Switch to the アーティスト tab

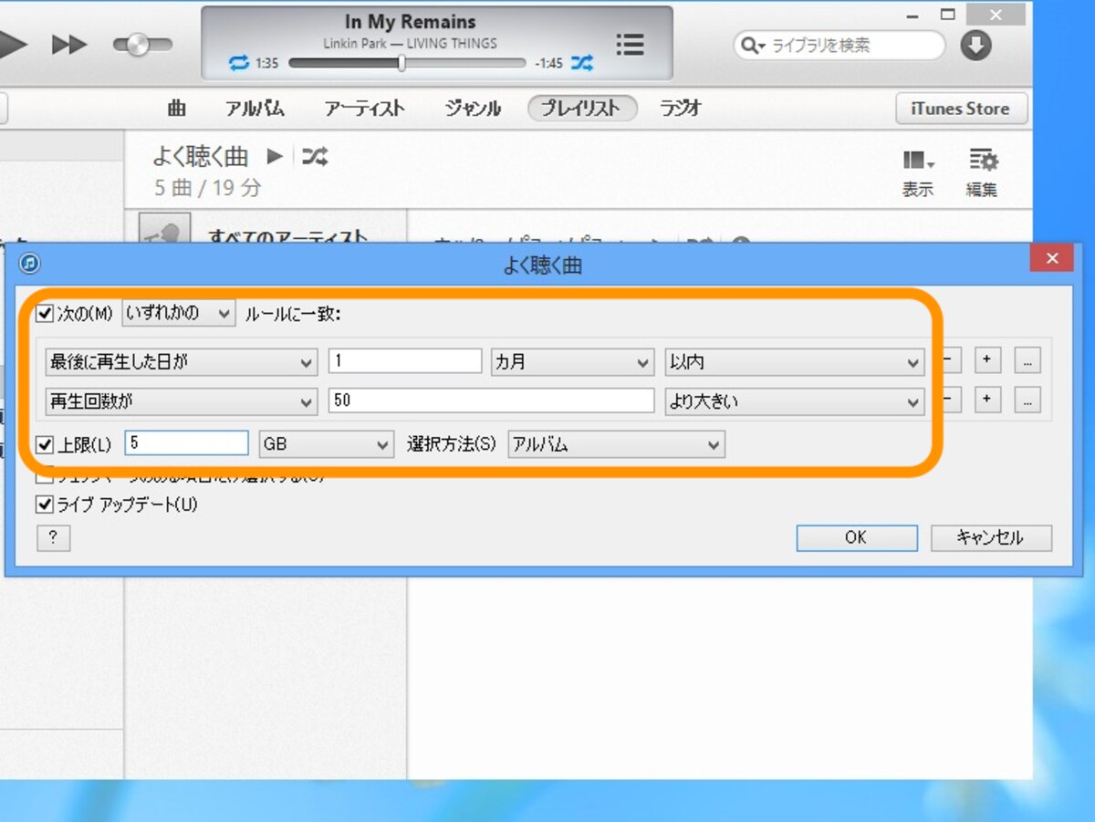tap(364, 109)
